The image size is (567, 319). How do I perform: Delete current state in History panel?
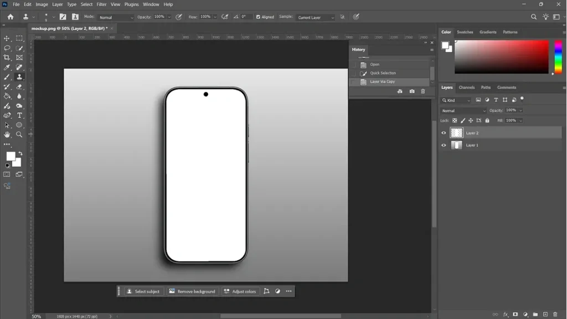(x=422, y=91)
